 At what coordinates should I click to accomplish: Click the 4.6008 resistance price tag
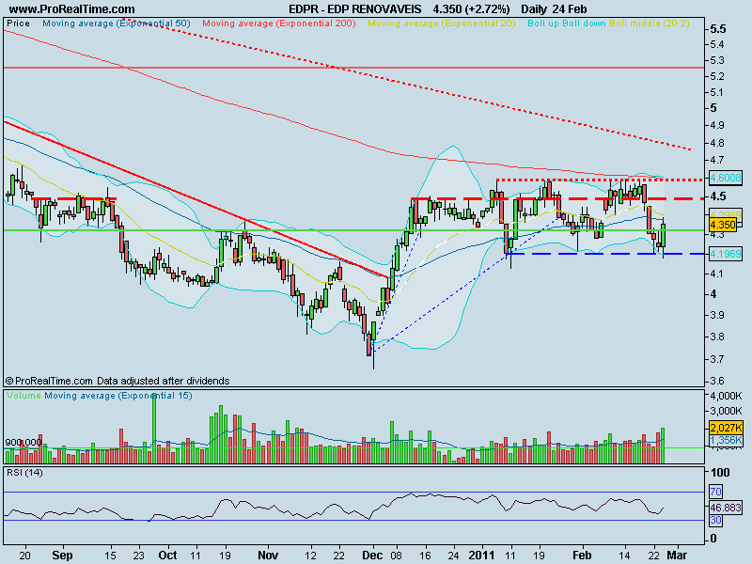[x=726, y=178]
